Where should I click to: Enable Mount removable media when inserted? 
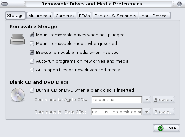tap(32, 44)
